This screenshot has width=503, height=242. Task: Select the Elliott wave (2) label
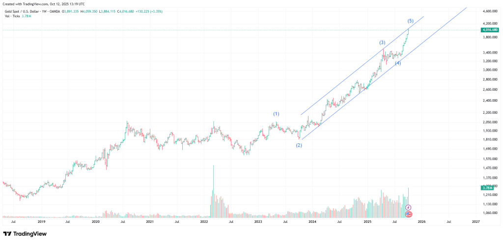click(299, 145)
